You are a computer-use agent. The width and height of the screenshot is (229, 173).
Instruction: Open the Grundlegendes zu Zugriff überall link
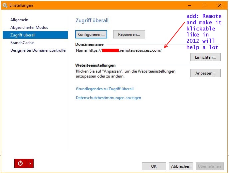105,89
